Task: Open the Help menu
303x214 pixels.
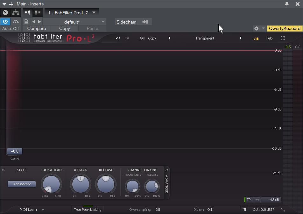Action: click(x=269, y=38)
